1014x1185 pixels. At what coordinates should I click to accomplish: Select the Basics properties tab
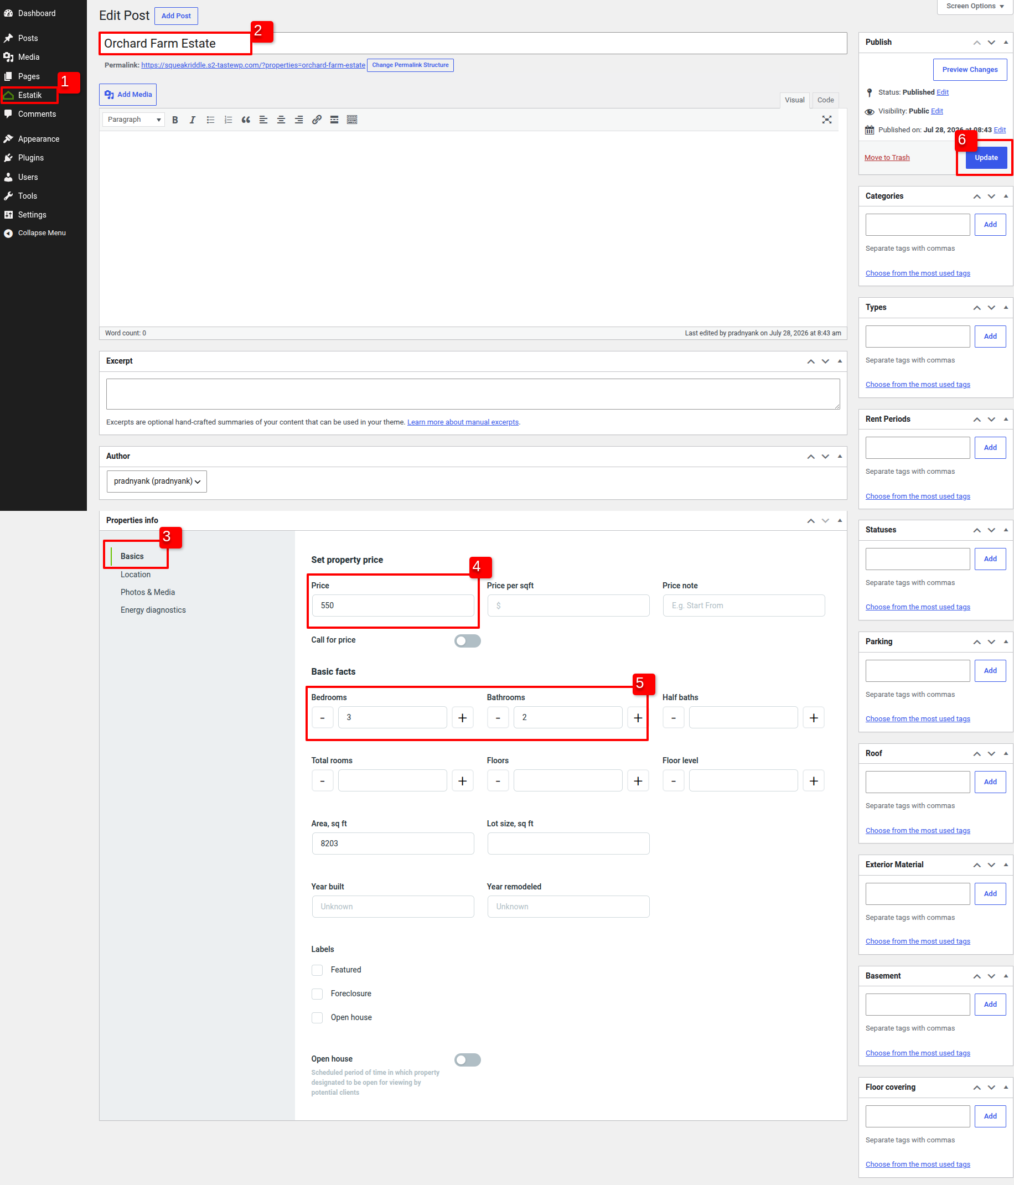pyautogui.click(x=132, y=556)
